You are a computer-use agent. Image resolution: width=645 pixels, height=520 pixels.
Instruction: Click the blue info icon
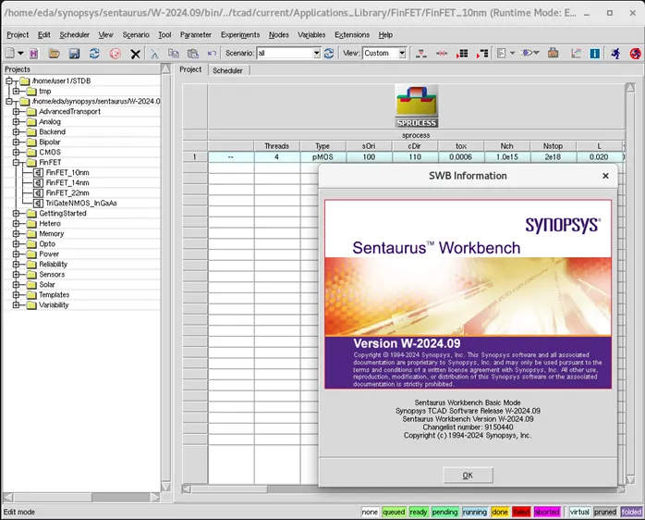[x=595, y=53]
